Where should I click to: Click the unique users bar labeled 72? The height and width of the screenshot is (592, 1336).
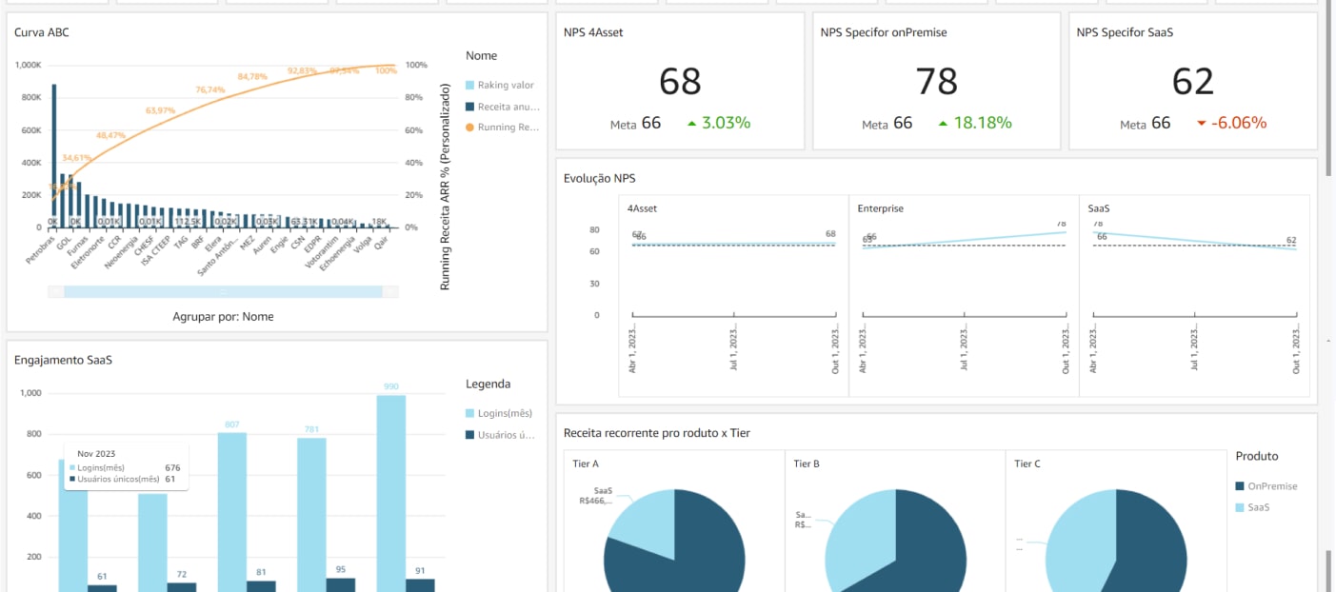click(x=182, y=587)
